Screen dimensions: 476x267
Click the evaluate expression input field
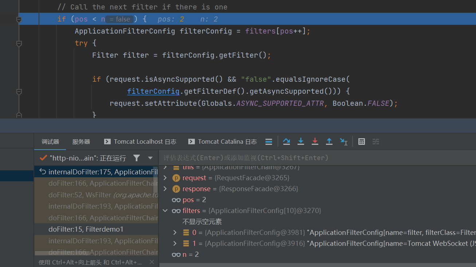click(x=317, y=158)
